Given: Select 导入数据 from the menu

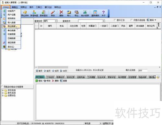Looking at the screenshot, I should click(11, 22).
